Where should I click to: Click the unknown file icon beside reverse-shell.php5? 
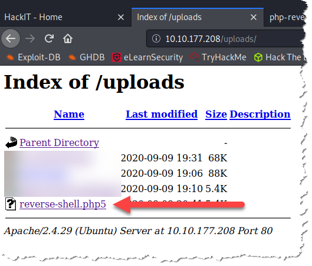(x=11, y=204)
